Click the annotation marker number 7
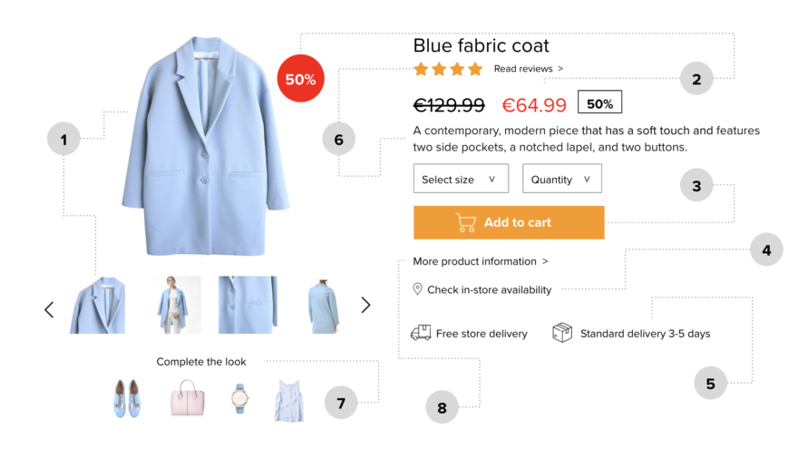798x449 pixels. click(x=341, y=403)
